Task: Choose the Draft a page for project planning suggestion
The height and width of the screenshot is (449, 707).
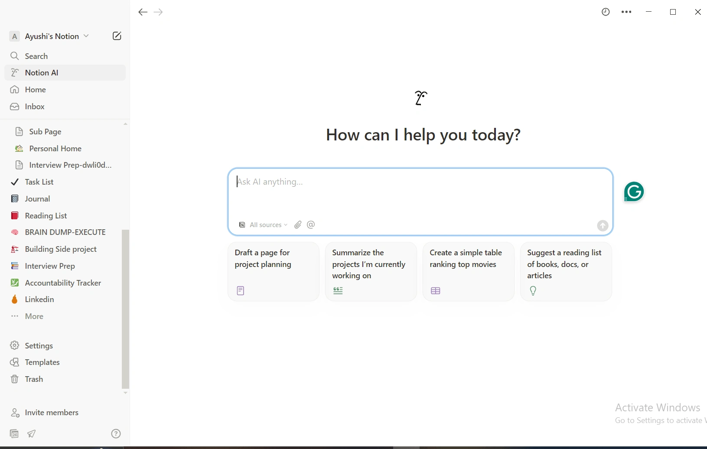Action: 274,271
